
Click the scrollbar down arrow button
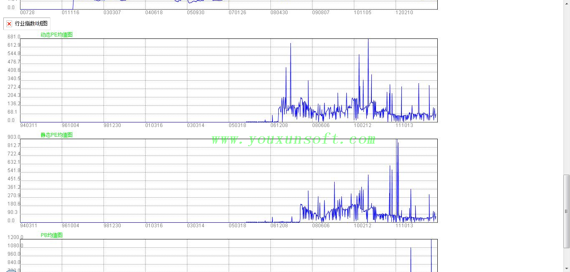[x=566, y=268]
